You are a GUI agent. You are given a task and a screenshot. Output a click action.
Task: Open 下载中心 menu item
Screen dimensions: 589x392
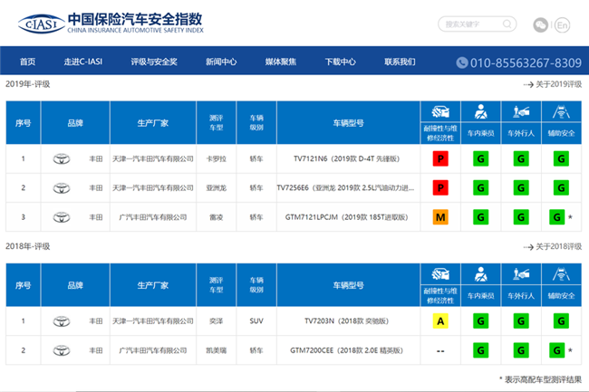tap(341, 62)
